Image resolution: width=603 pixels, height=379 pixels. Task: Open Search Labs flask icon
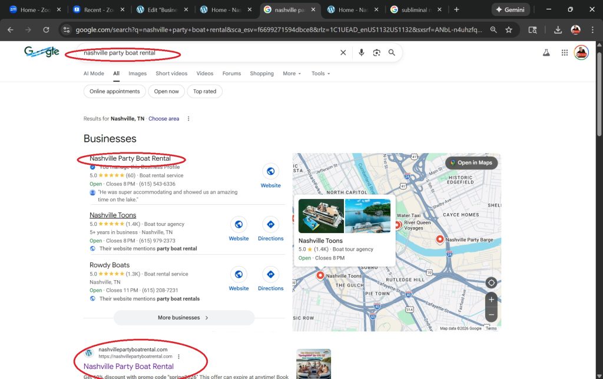(546, 53)
